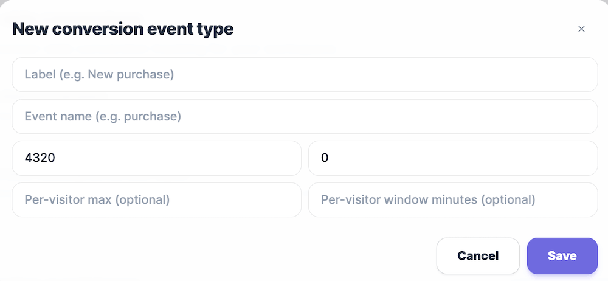Select the optional per-visitor max input
This screenshot has height=281, width=608.
coord(156,199)
